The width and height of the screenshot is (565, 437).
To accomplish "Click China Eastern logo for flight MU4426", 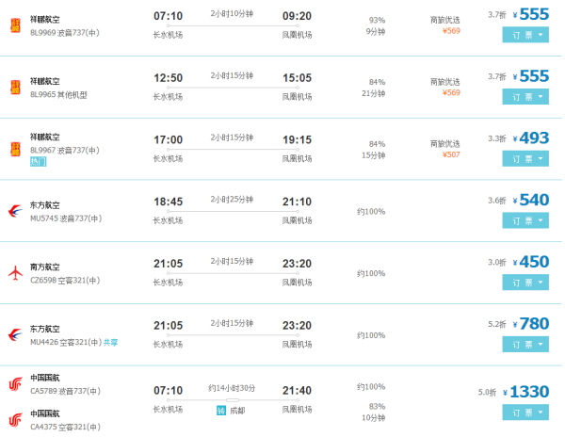I will (15, 335).
